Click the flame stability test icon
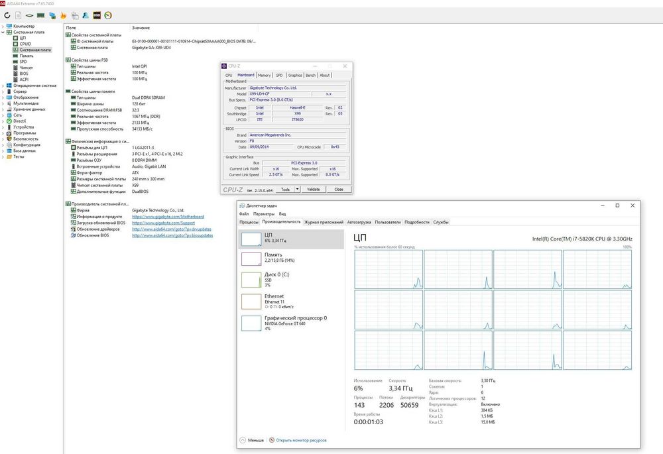 63,15
